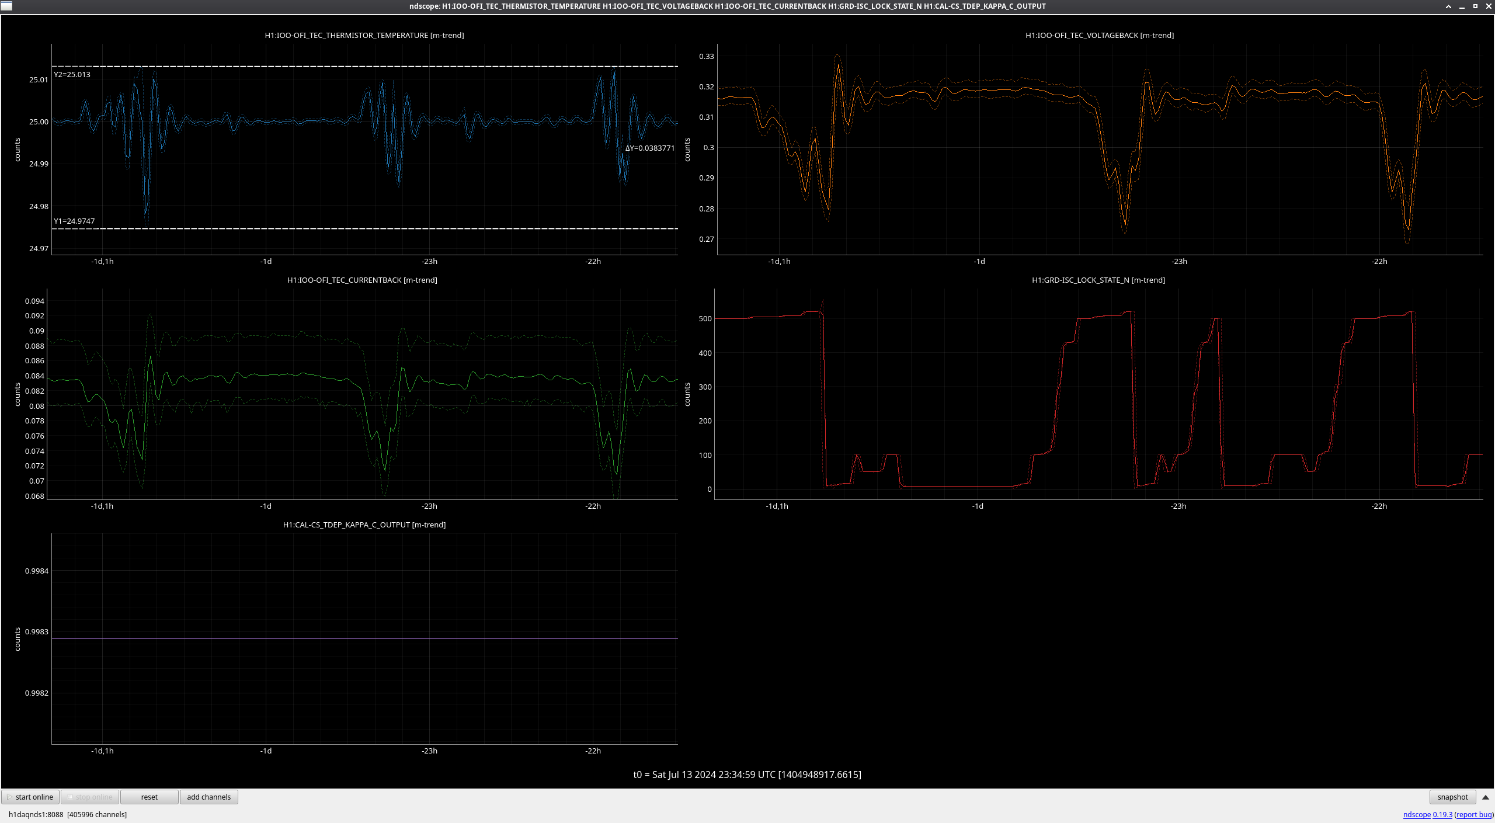Click the ΔY=0.0383771 cursor readout

point(650,148)
